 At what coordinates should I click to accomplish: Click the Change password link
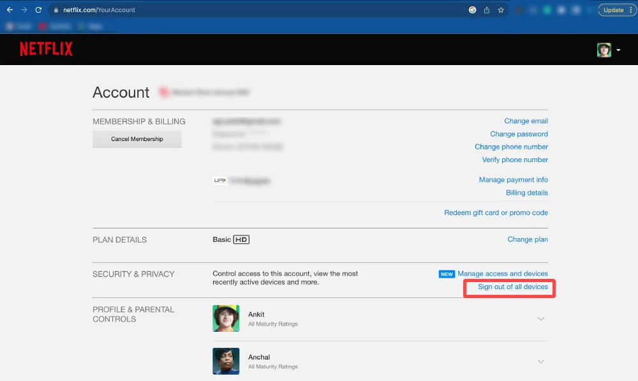click(x=519, y=134)
